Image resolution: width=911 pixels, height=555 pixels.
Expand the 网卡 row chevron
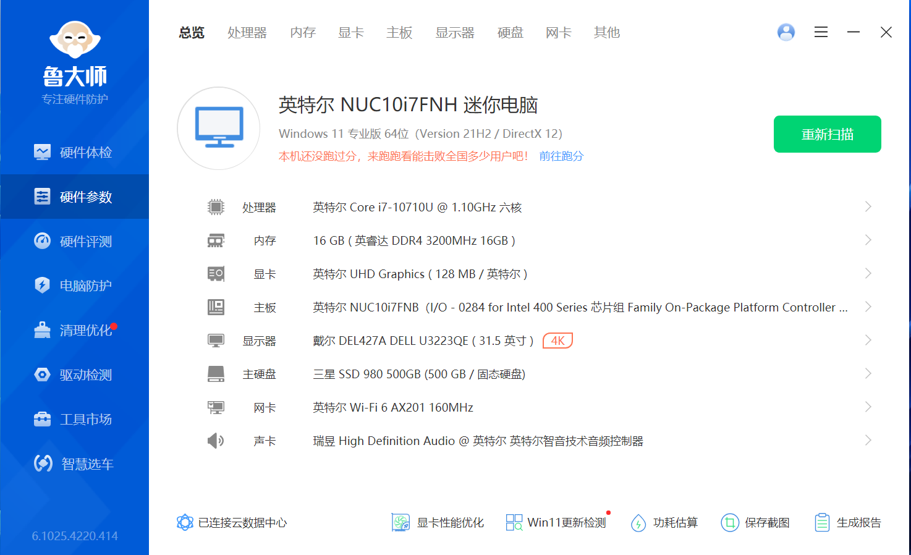(x=868, y=407)
